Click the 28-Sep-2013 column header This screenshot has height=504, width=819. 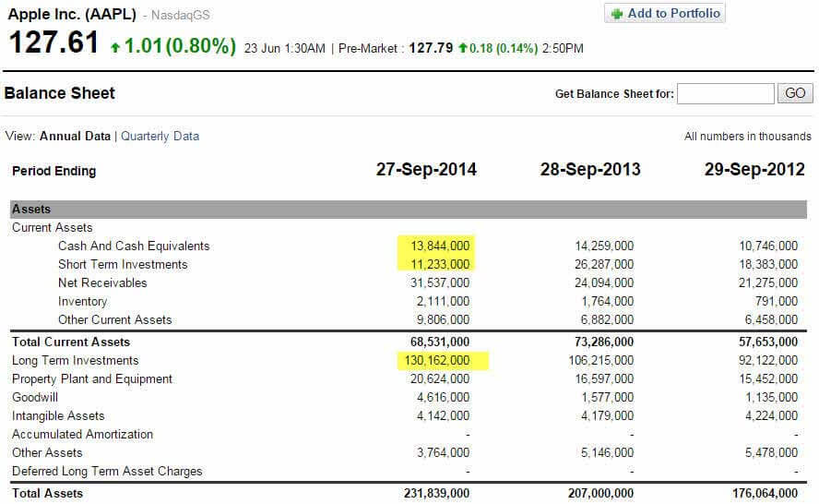(x=590, y=170)
